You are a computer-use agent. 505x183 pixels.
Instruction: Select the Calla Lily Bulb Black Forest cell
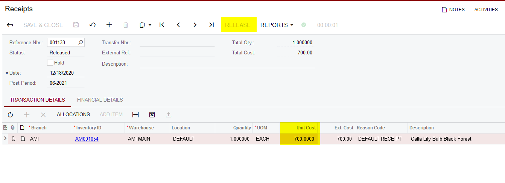click(x=456, y=139)
